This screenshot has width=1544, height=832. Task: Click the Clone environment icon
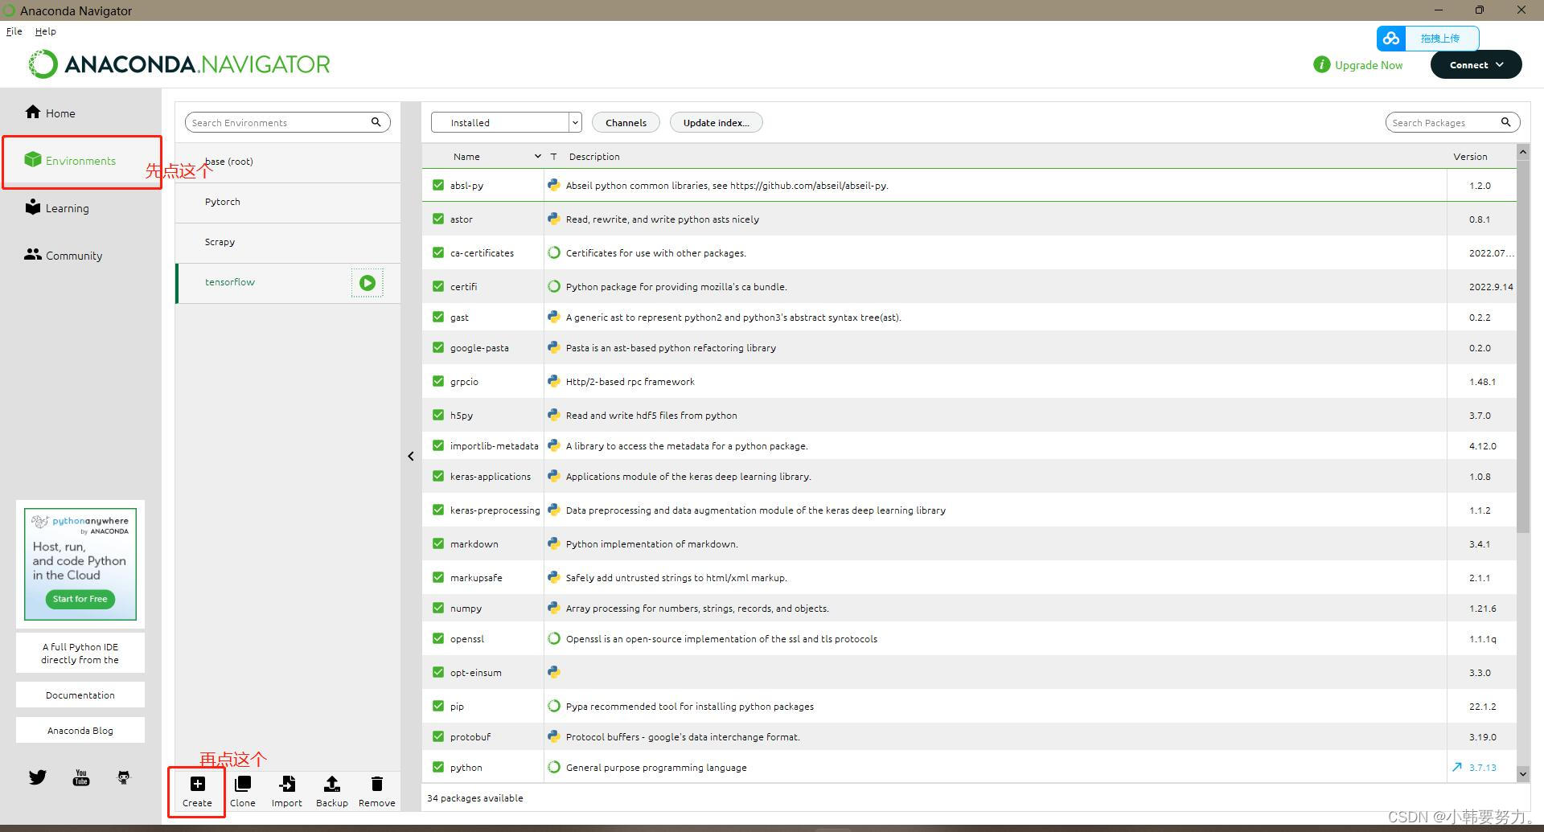[242, 784]
